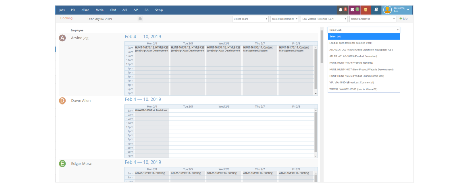Select ATLAS-16203 Product Promotion option
The image size is (465, 189).
[364, 56]
